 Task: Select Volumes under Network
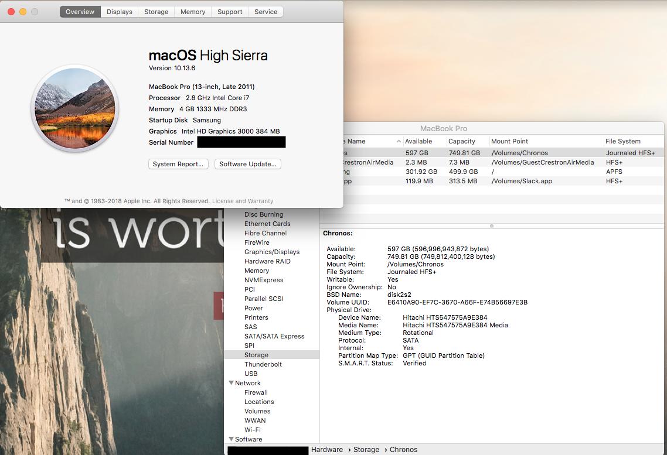[x=257, y=411]
